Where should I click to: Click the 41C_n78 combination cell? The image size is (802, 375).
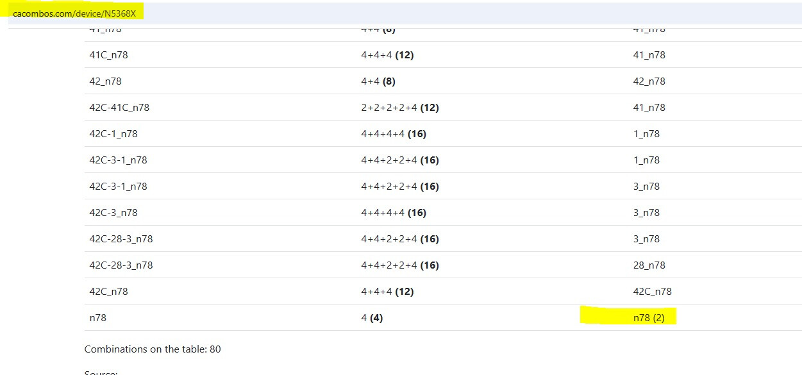pyautogui.click(x=108, y=55)
